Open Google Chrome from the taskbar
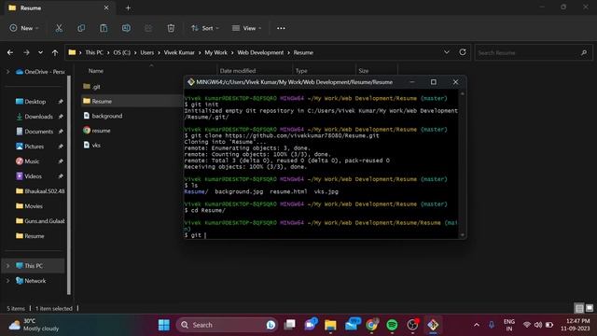Viewport: 597px width, 336px height. tap(371, 325)
